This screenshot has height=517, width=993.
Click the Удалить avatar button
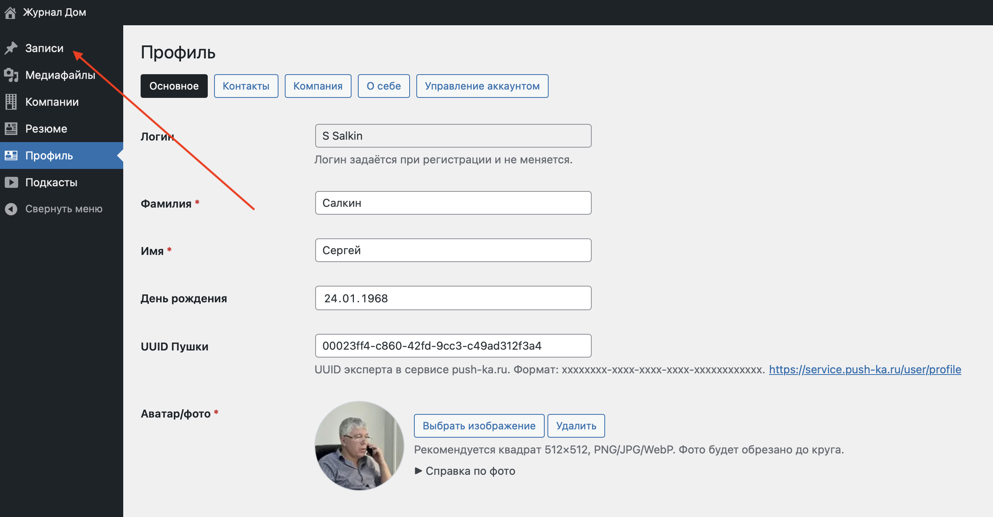[576, 426]
